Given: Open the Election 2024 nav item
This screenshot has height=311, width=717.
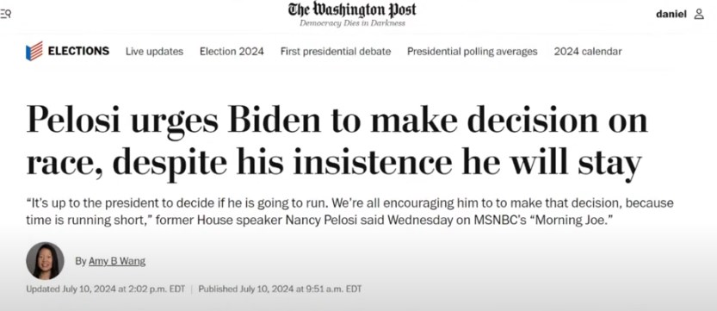Looking at the screenshot, I should [232, 51].
